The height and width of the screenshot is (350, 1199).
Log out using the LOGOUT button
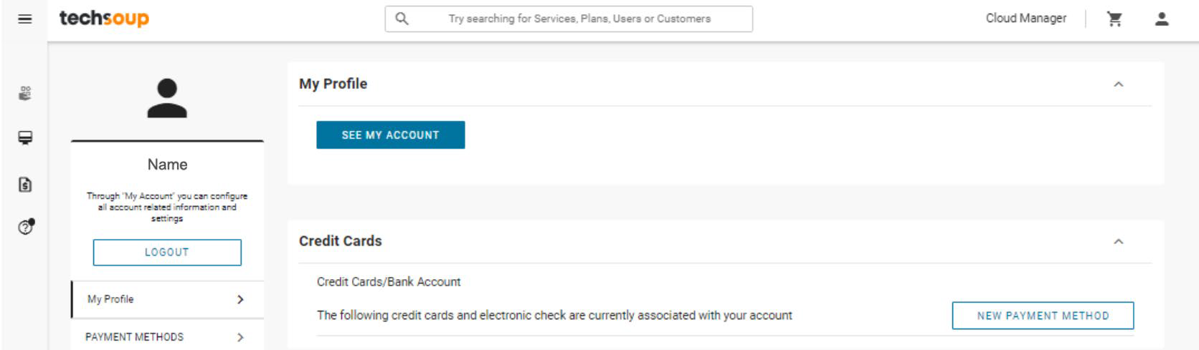tap(167, 252)
